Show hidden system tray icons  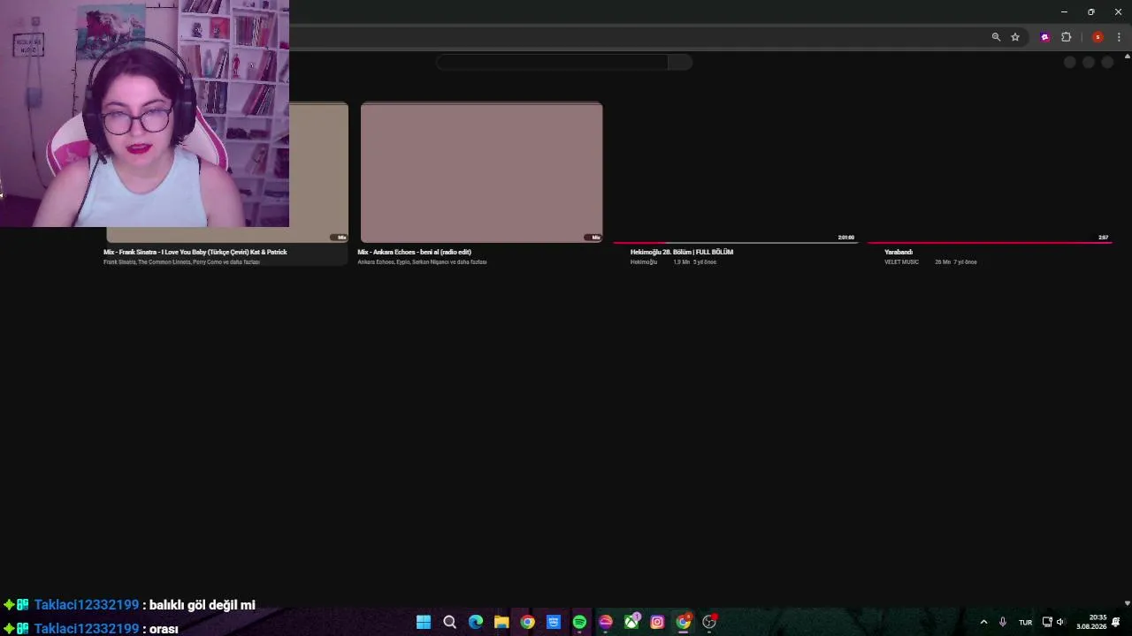pyautogui.click(x=983, y=622)
